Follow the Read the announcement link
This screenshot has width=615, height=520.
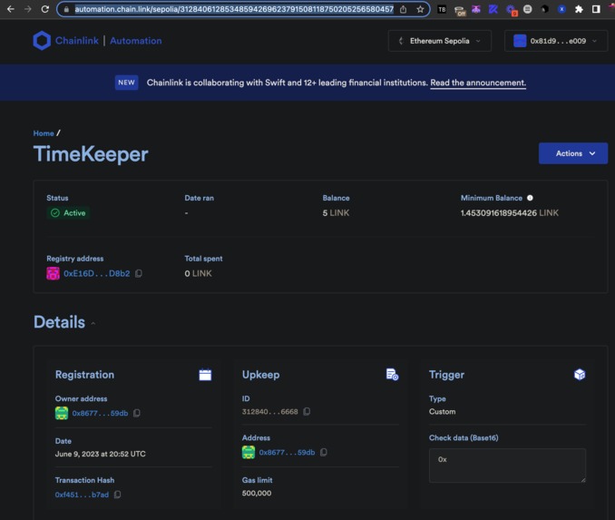tap(478, 83)
